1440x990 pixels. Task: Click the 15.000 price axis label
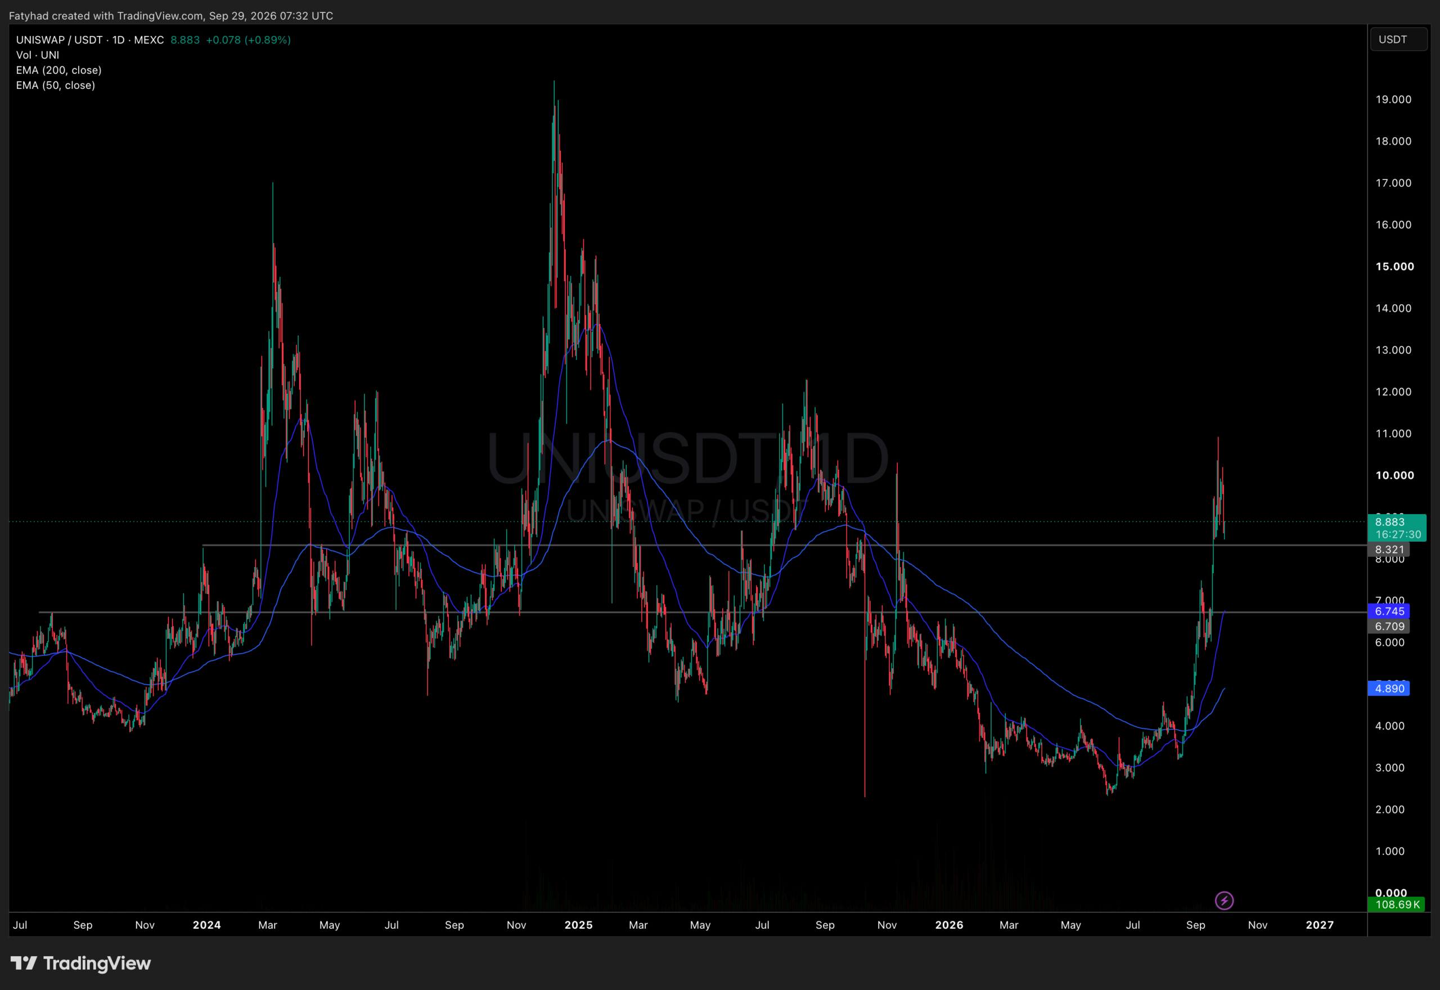pyautogui.click(x=1395, y=266)
